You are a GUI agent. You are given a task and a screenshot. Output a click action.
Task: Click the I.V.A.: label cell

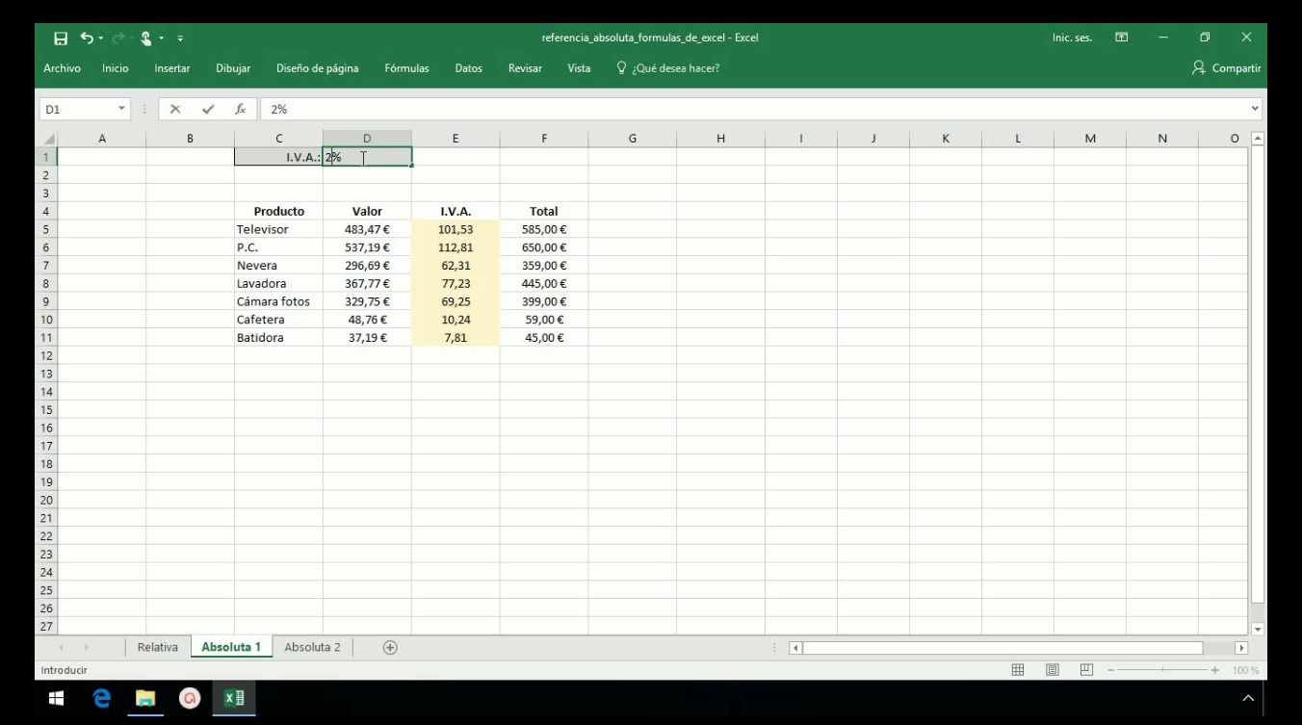tap(278, 157)
